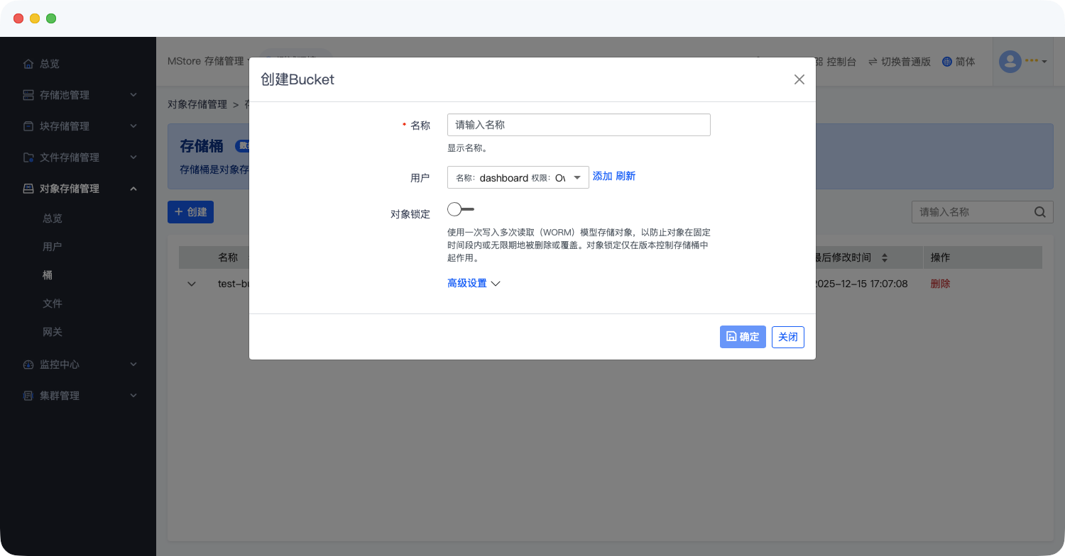The width and height of the screenshot is (1065, 556).
Task: Enable the object lock toggle switch
Action: point(461,209)
